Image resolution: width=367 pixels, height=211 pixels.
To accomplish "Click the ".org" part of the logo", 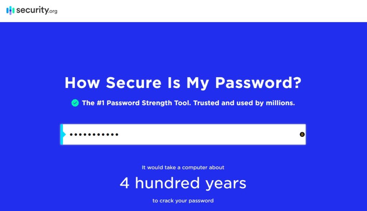I will click(x=53, y=11).
